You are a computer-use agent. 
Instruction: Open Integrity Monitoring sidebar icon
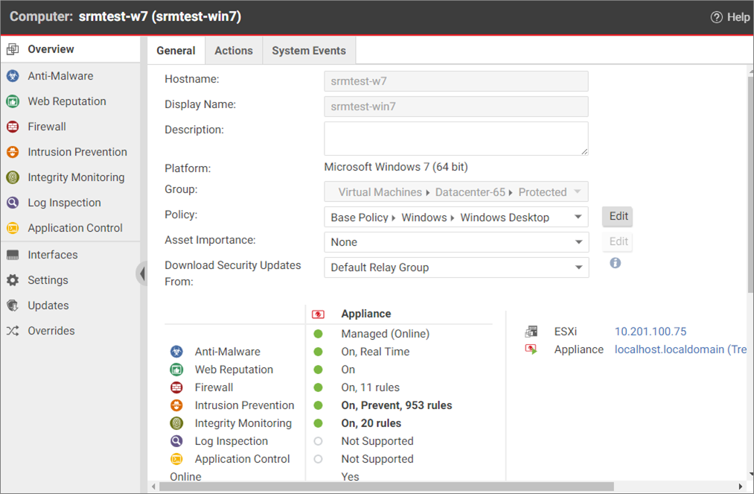point(13,177)
